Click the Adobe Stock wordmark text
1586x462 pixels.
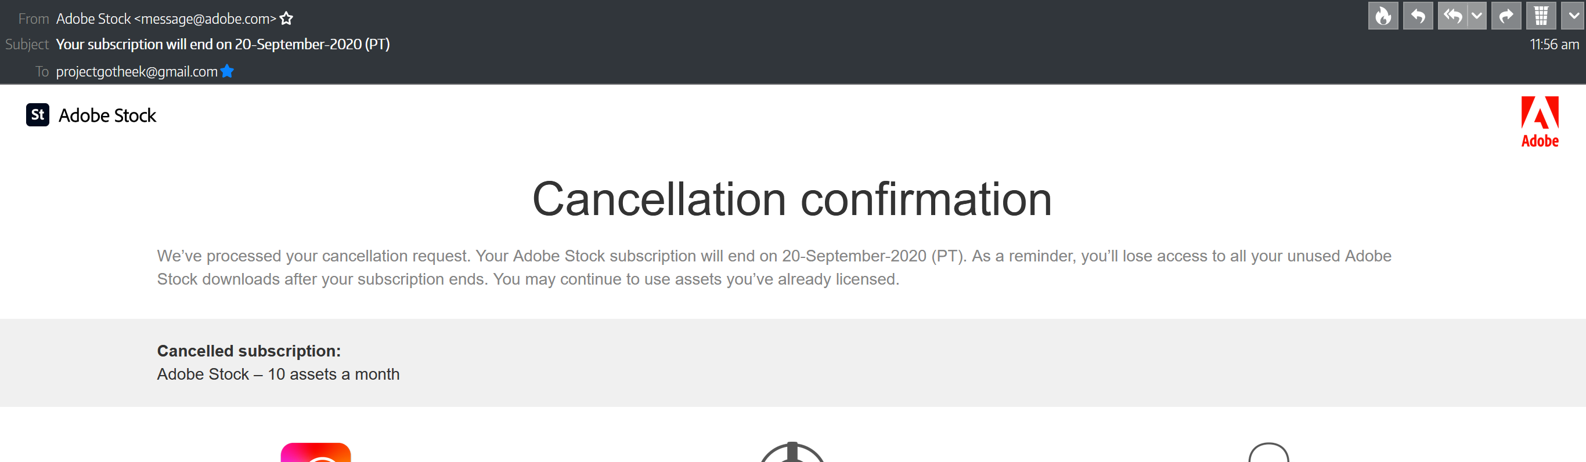[x=107, y=116]
